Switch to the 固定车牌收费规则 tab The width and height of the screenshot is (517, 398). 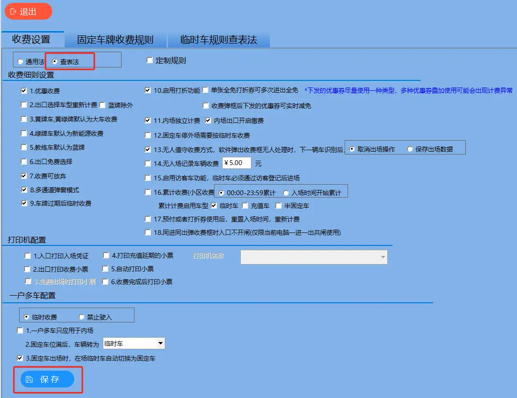click(x=116, y=40)
